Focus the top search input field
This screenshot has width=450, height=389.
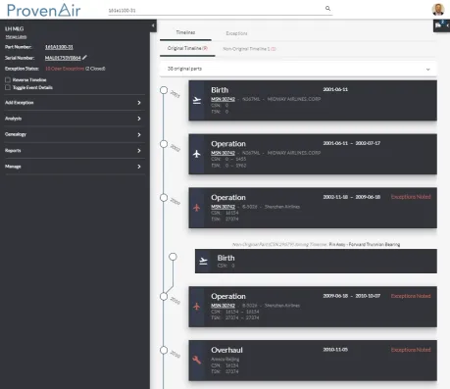pos(216,10)
